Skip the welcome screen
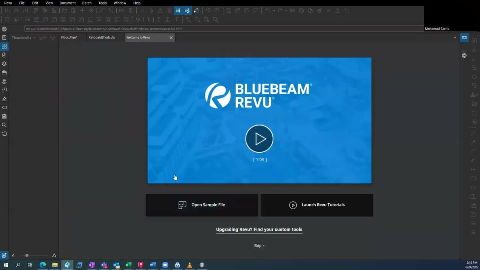 (259, 246)
